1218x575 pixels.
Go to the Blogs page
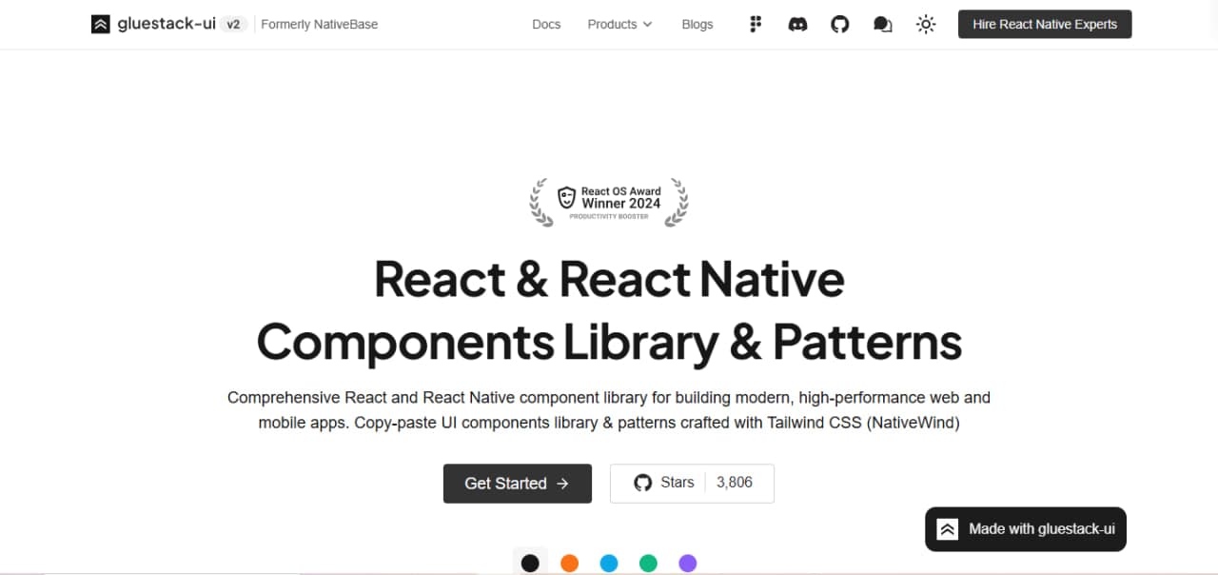[x=697, y=25]
